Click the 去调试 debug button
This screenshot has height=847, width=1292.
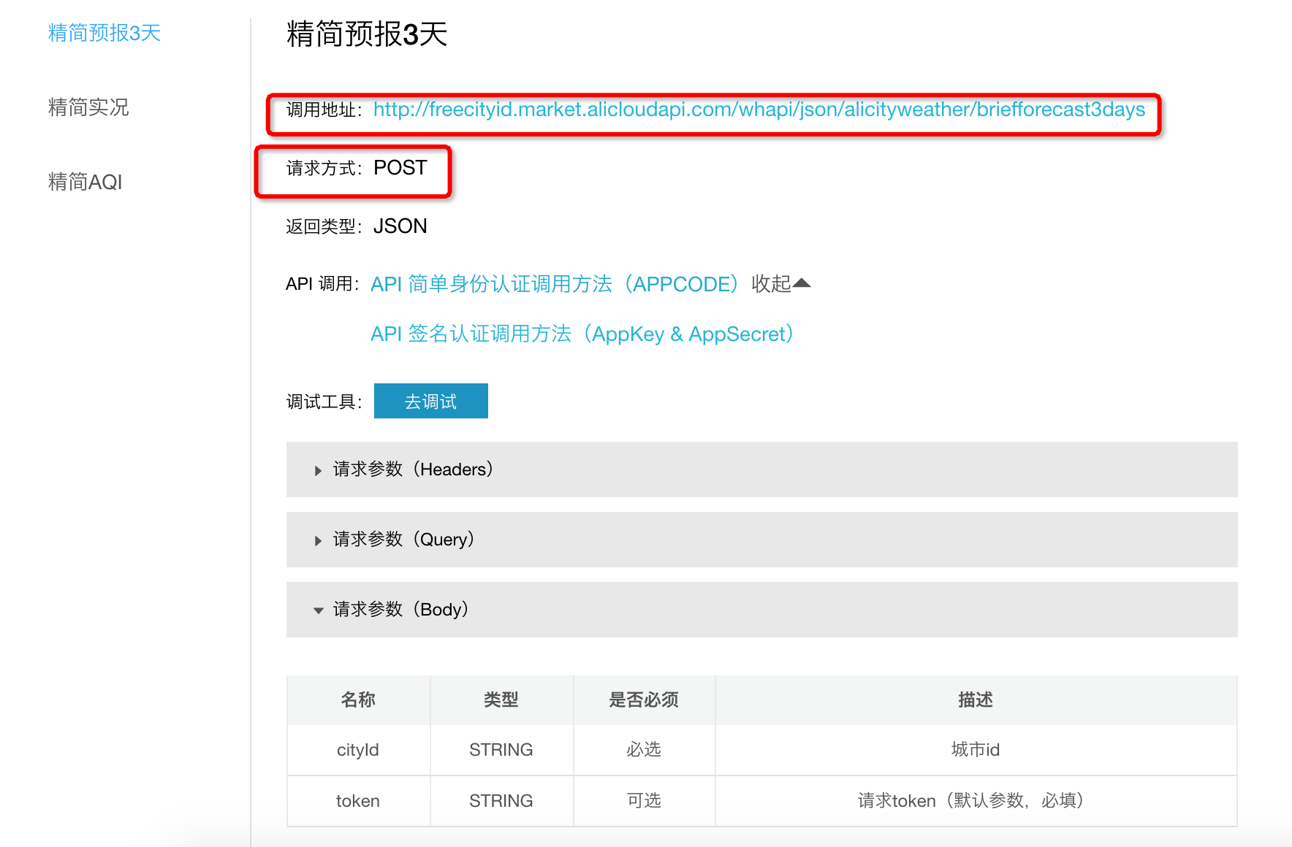(430, 401)
